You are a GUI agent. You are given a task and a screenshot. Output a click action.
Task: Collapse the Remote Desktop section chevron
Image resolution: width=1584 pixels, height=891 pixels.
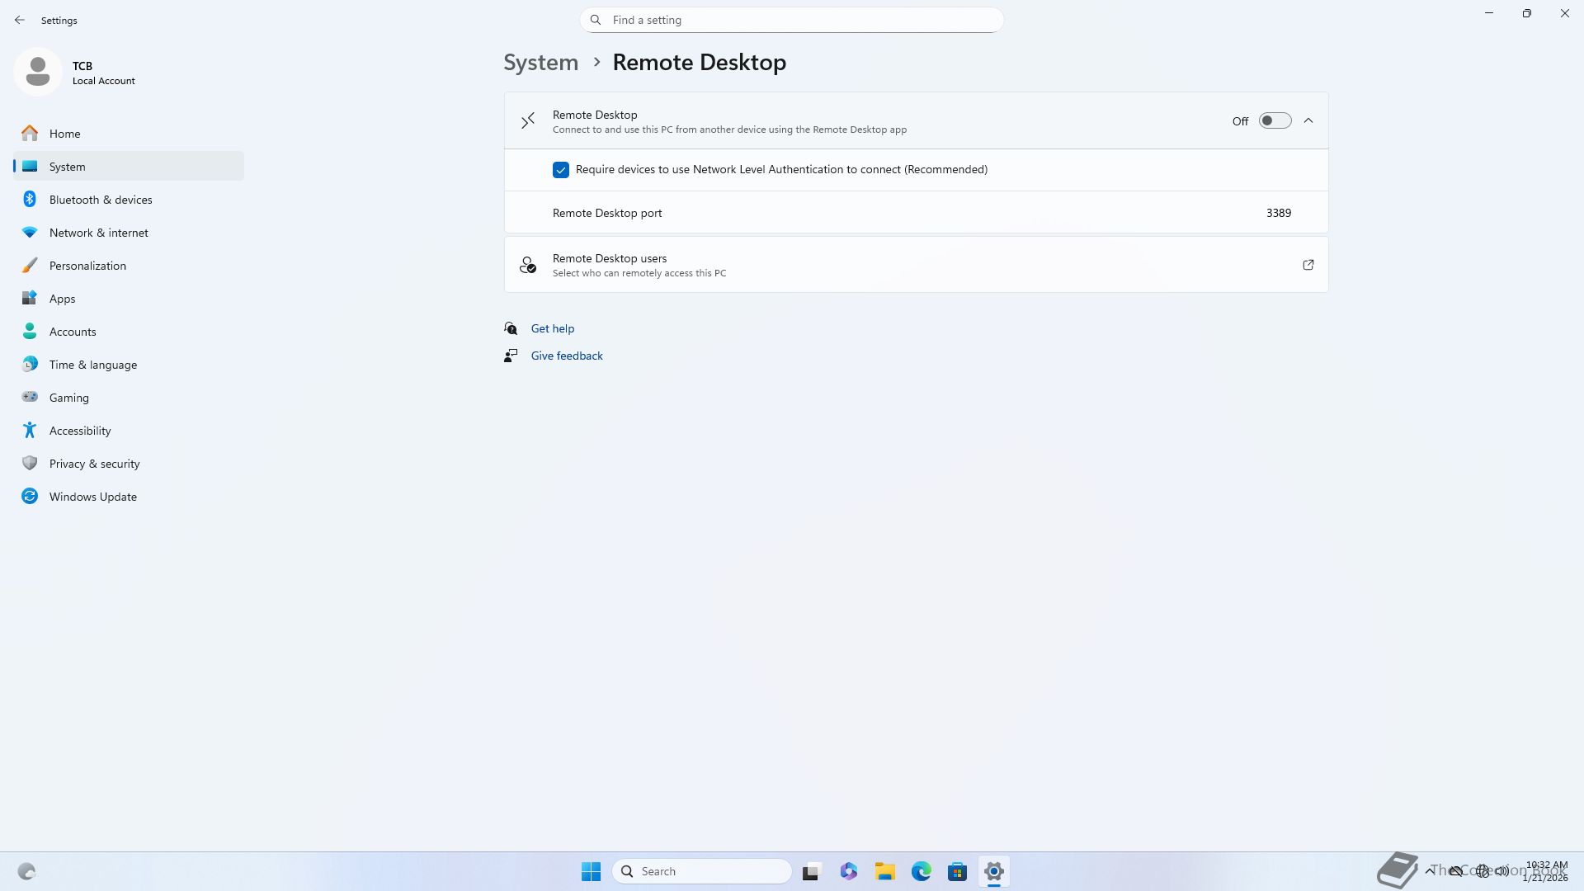(x=1308, y=121)
